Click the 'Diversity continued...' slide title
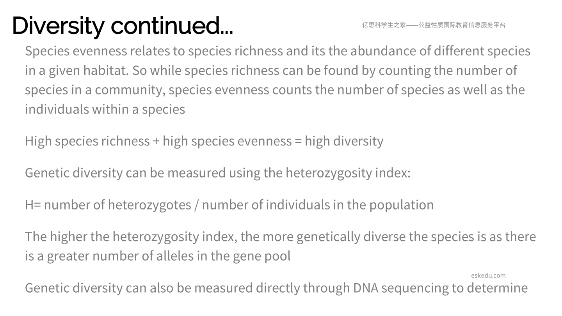The height and width of the screenshot is (316, 562). 123,26
